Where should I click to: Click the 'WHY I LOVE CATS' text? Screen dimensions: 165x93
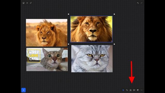pyautogui.click(x=34, y=56)
